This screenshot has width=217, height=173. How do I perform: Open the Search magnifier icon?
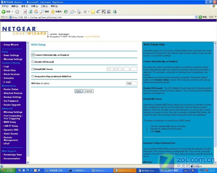coord(42,12)
